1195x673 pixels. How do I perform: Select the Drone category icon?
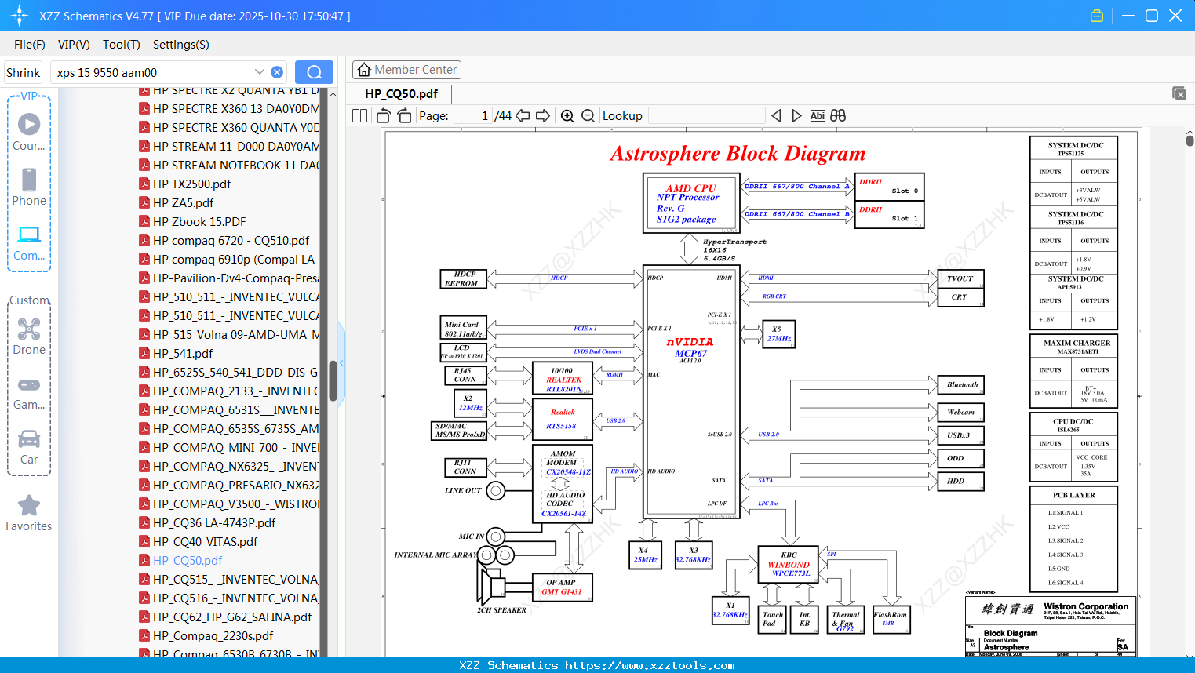point(29,329)
